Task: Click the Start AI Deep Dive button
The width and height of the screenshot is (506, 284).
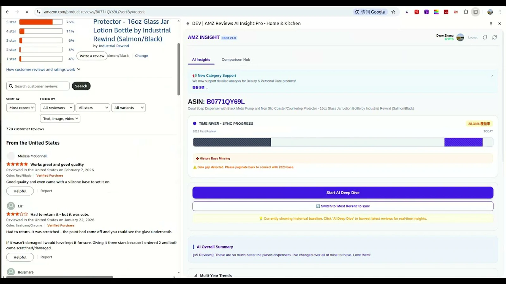Action: (x=343, y=193)
